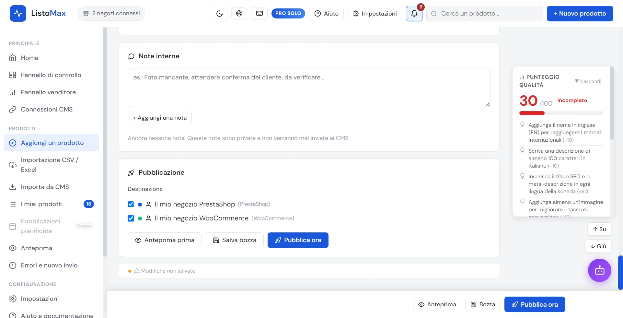Open keyboard shortcuts icon

click(260, 14)
